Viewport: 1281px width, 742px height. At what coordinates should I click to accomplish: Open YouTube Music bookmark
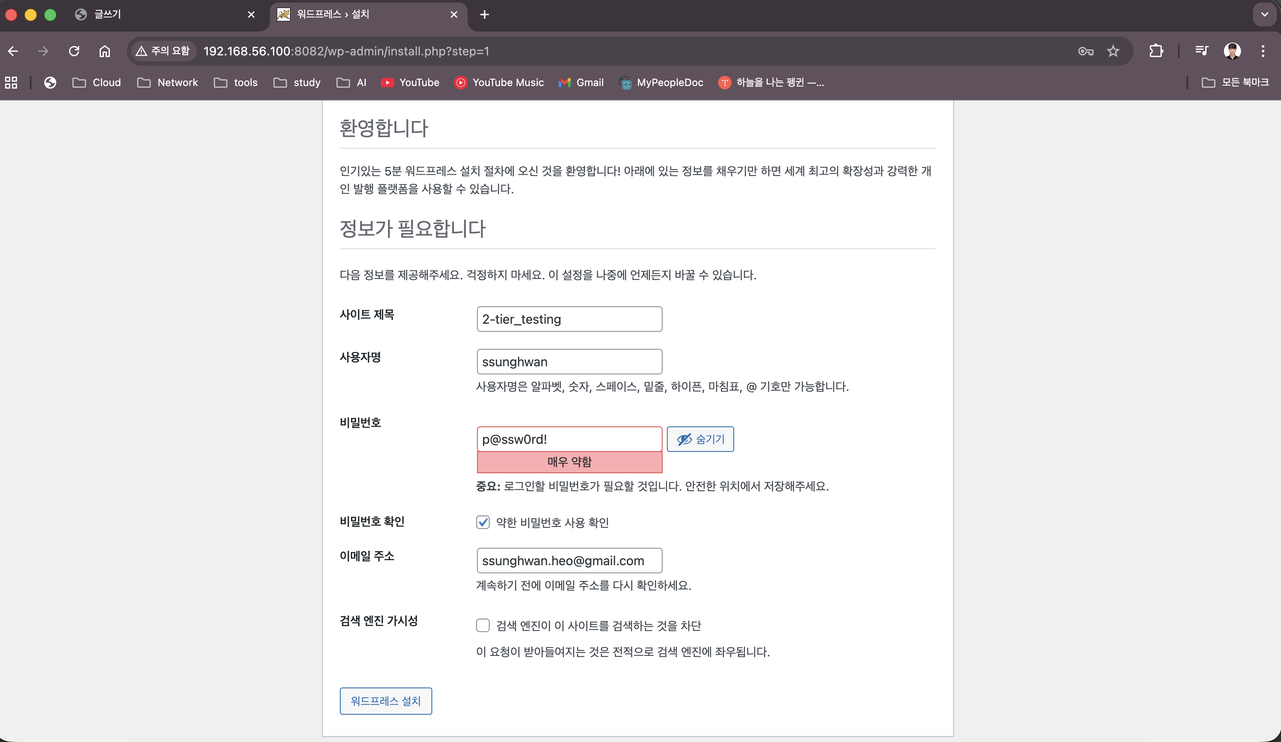click(499, 82)
